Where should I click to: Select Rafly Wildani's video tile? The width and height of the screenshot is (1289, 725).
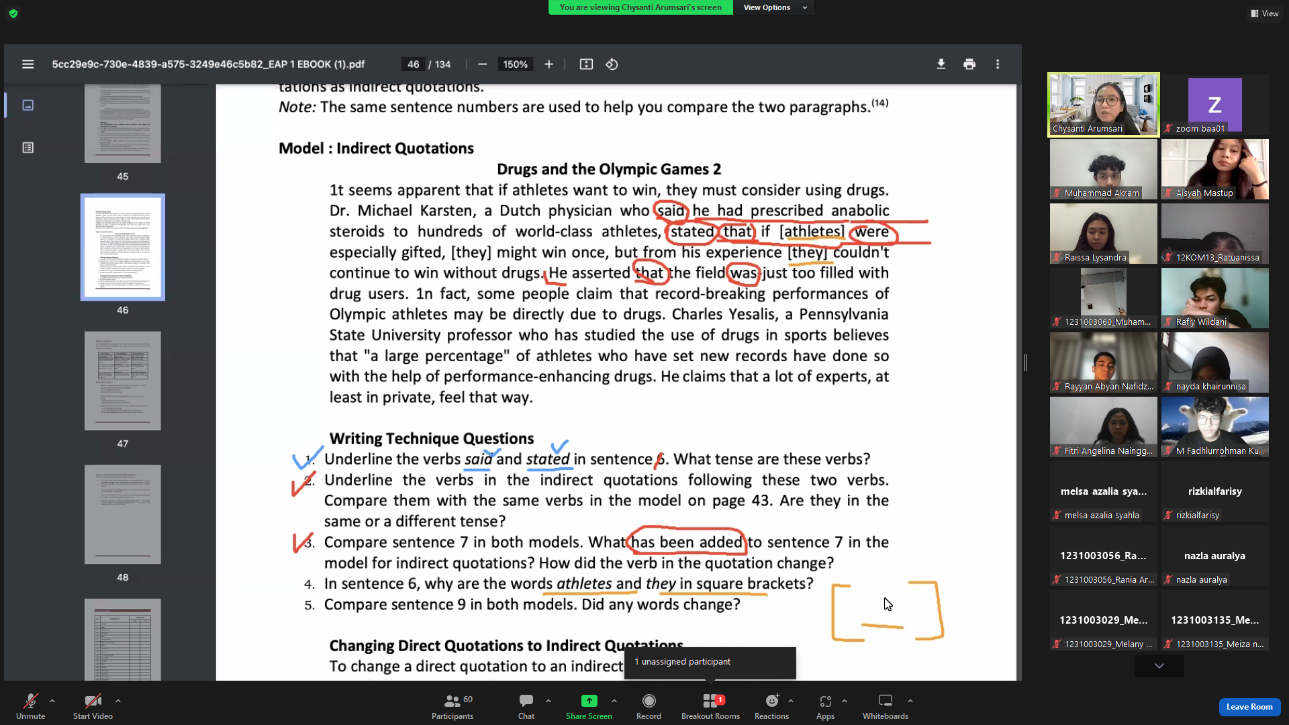pos(1214,298)
